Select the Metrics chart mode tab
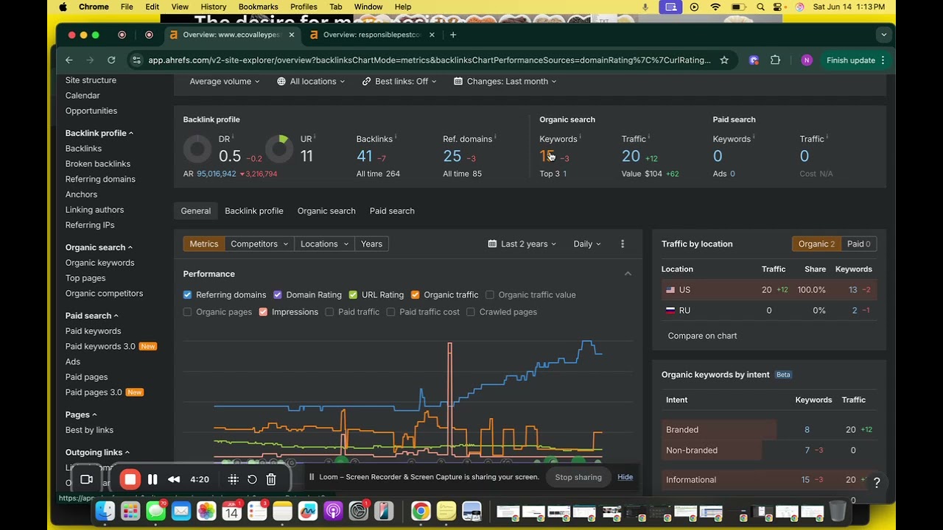Screen dimensions: 943x530 204,244
